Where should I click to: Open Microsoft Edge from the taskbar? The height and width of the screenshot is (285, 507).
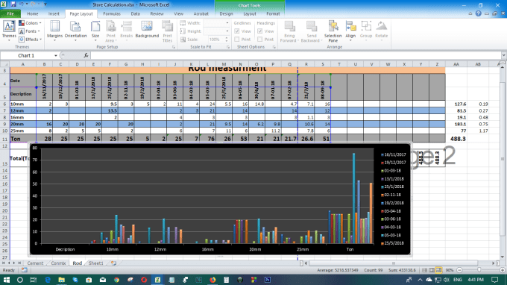tap(48, 280)
